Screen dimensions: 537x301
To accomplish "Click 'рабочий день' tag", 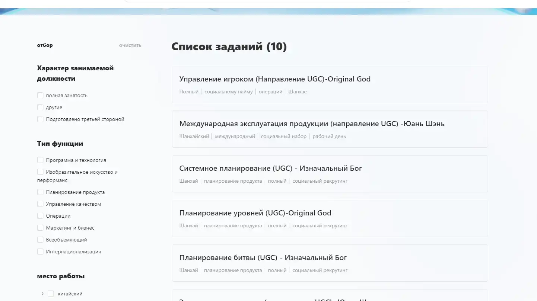I will click(329, 137).
